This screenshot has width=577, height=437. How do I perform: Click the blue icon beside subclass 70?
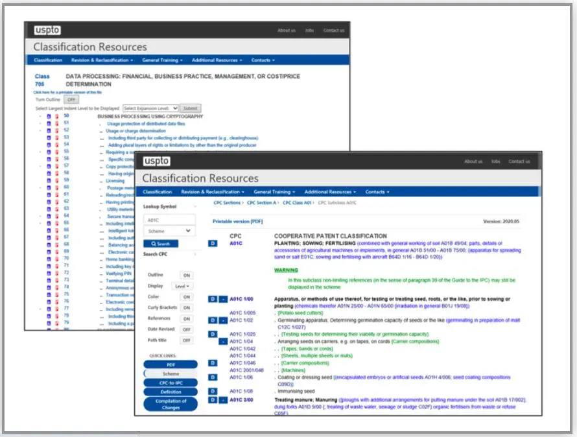click(x=49, y=259)
